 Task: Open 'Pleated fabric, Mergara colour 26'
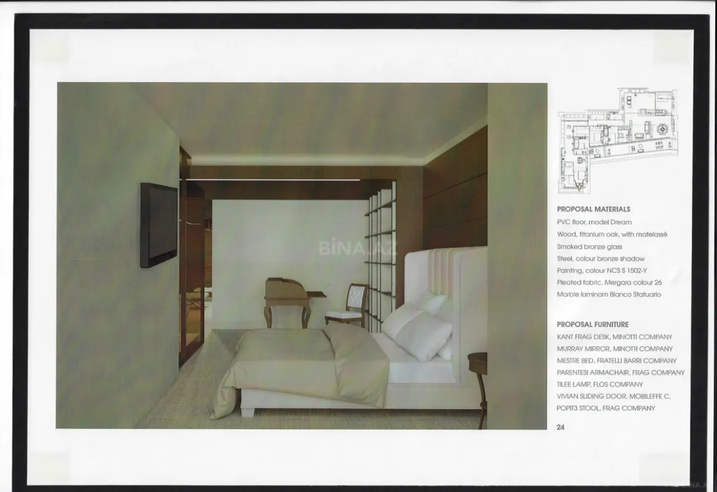(x=610, y=283)
